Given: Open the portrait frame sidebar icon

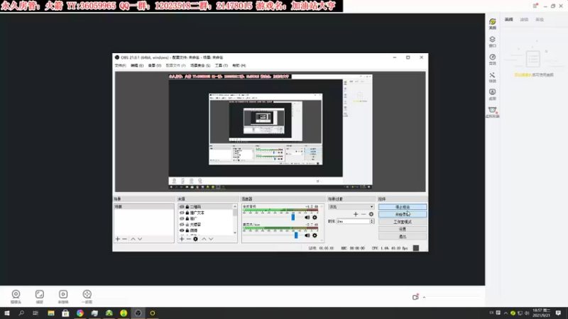Looking at the screenshot, I should coord(492,94).
